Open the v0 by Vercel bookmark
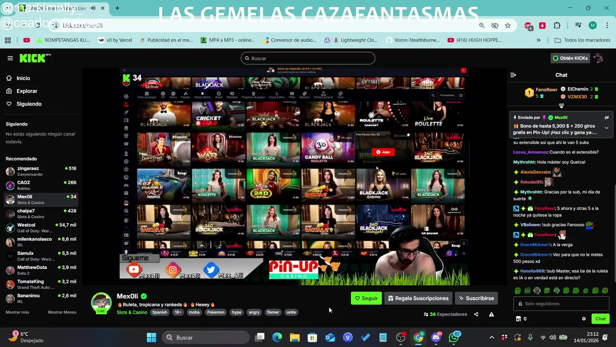The height and width of the screenshot is (347, 616). click(115, 40)
